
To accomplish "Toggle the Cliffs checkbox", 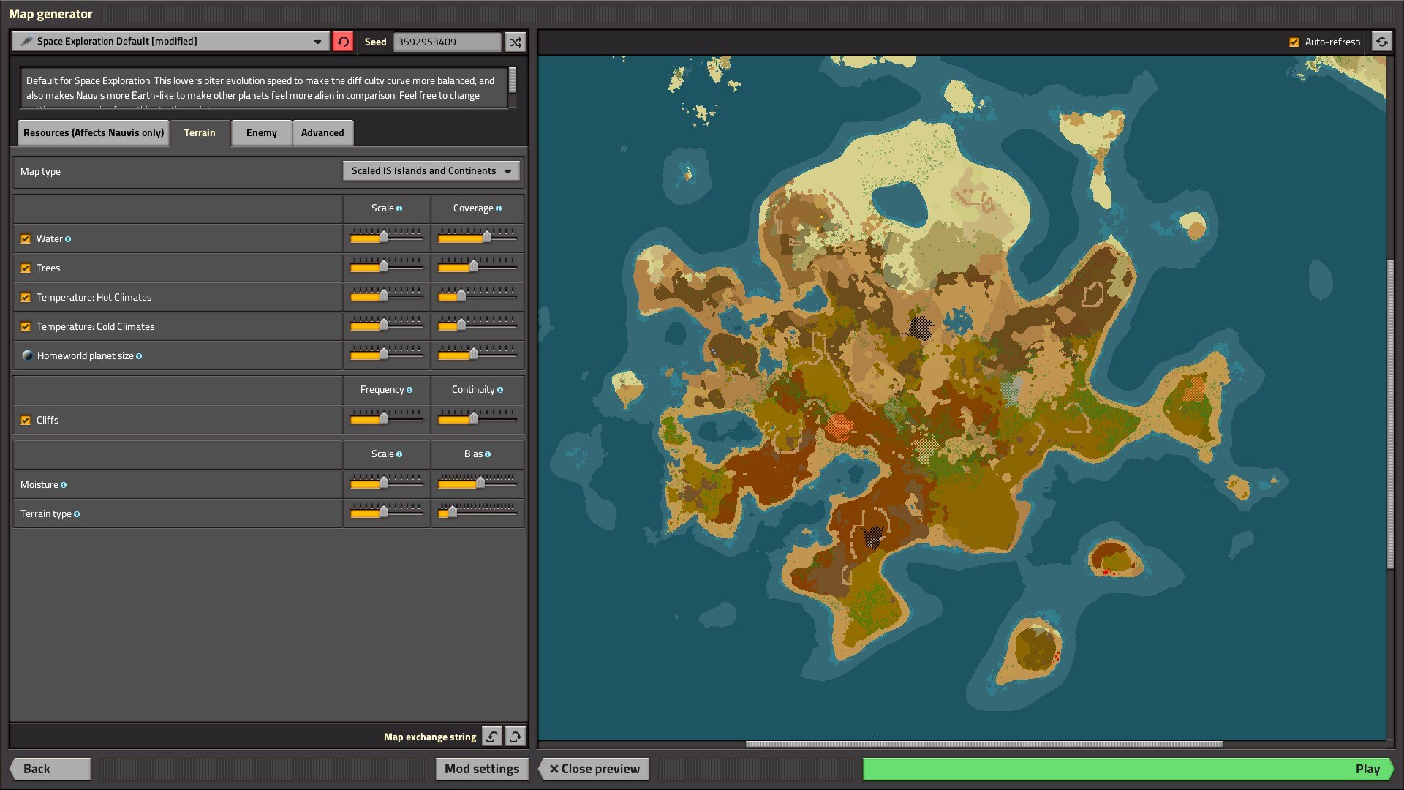I will click(x=26, y=421).
